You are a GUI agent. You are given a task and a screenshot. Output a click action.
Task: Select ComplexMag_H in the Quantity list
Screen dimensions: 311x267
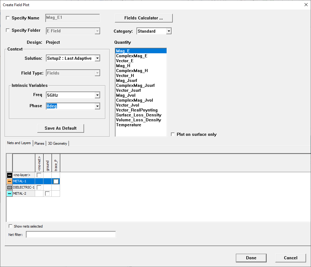point(132,71)
